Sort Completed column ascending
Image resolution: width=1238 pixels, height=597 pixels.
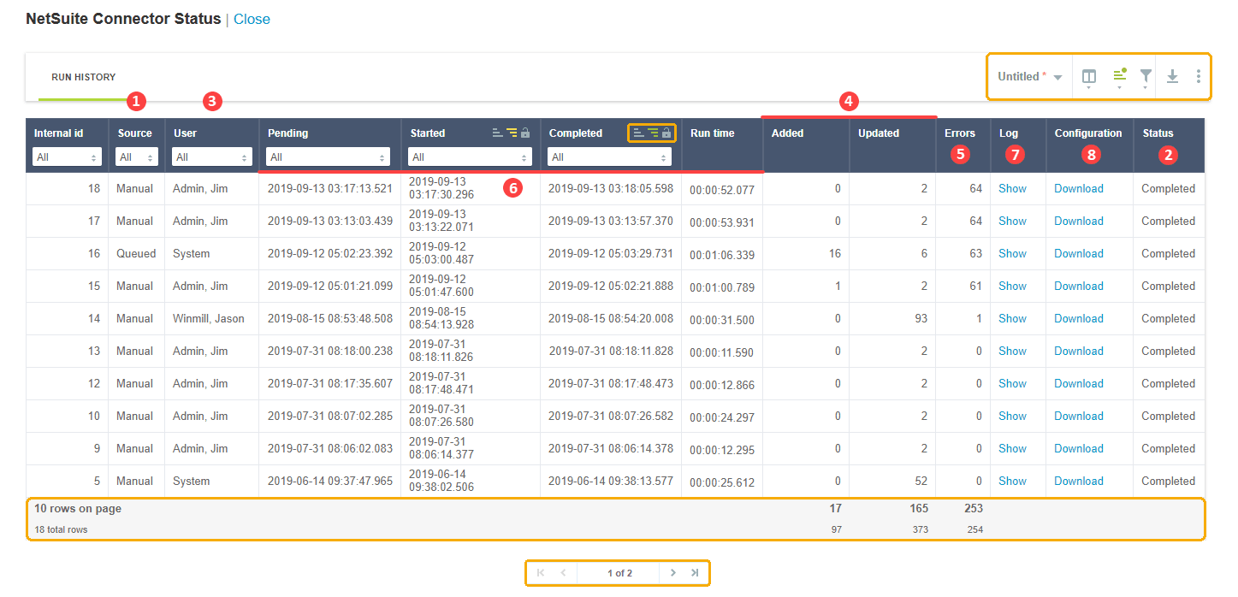click(638, 133)
